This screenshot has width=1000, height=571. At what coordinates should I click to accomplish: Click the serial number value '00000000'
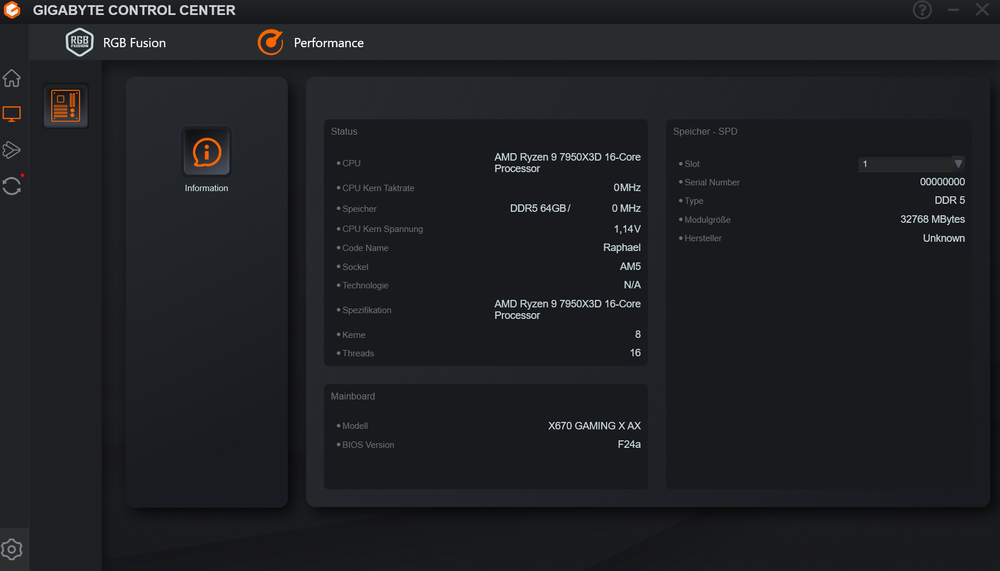click(942, 182)
